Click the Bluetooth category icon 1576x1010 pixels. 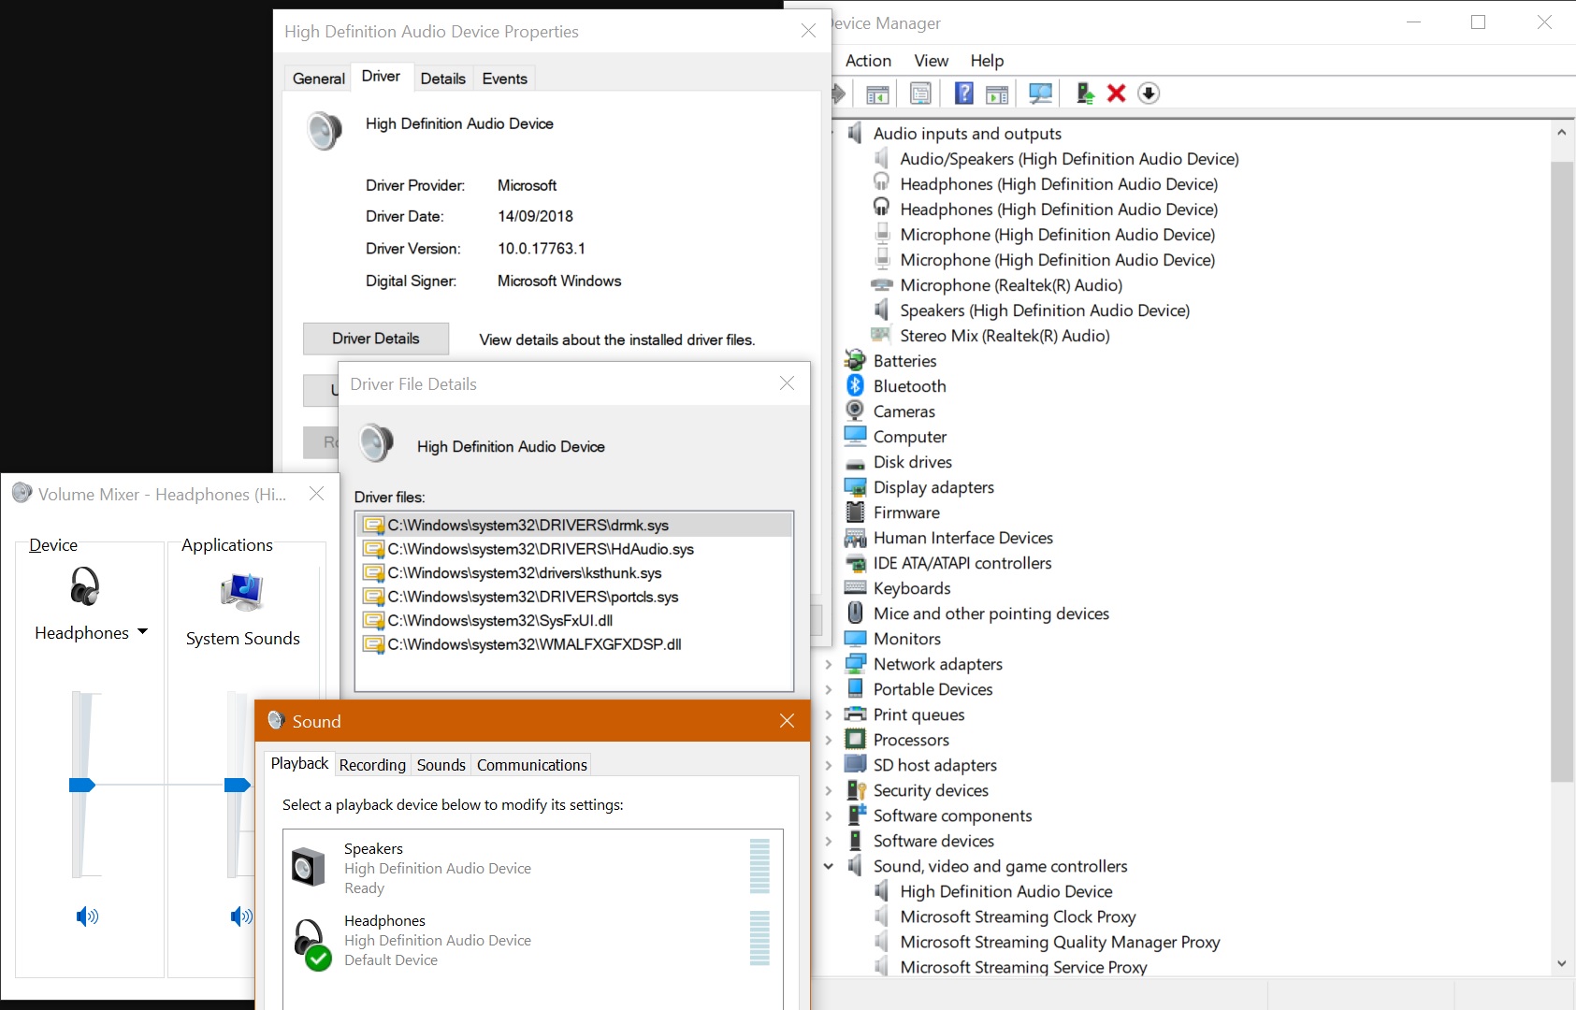point(855,385)
